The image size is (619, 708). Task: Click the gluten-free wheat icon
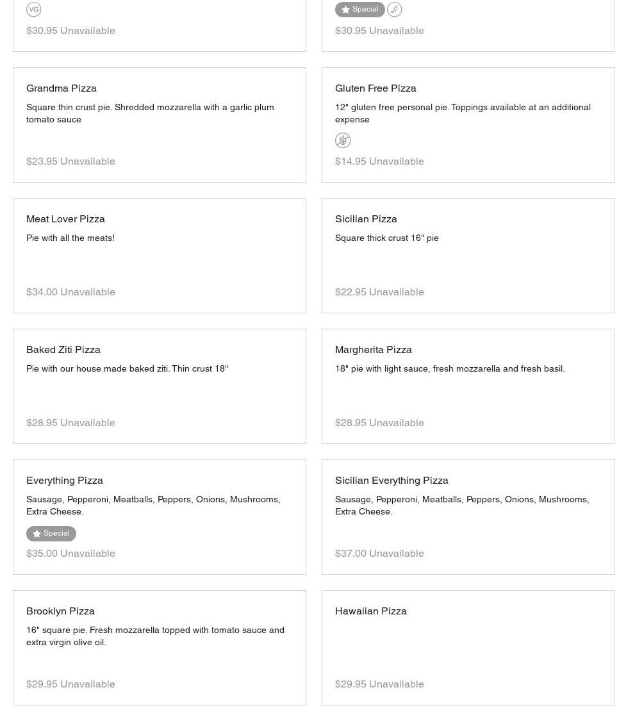343,140
